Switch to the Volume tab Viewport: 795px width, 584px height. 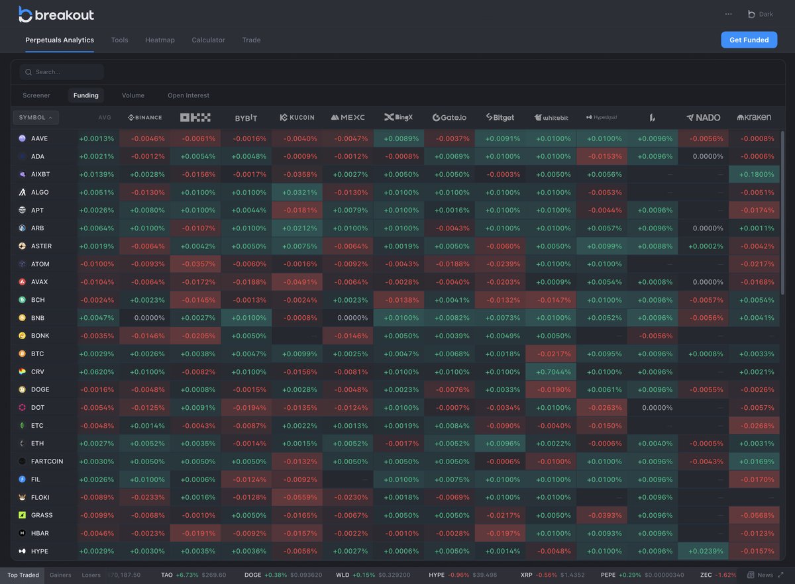click(x=133, y=95)
